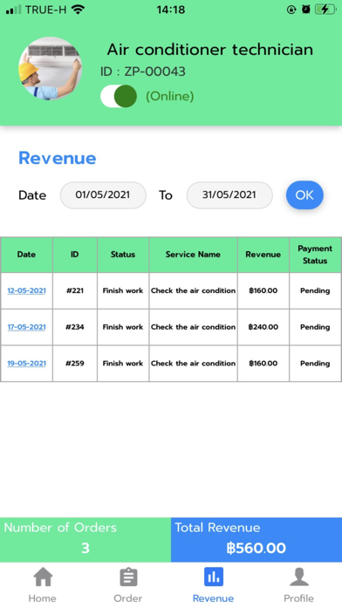Click the Pending status for order #259
The image size is (342, 607).
pyautogui.click(x=315, y=364)
